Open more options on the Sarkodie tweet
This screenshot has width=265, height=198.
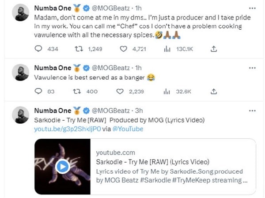click(252, 110)
